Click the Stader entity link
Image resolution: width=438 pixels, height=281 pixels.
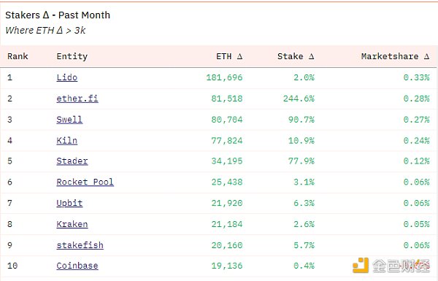pyautogui.click(x=72, y=161)
